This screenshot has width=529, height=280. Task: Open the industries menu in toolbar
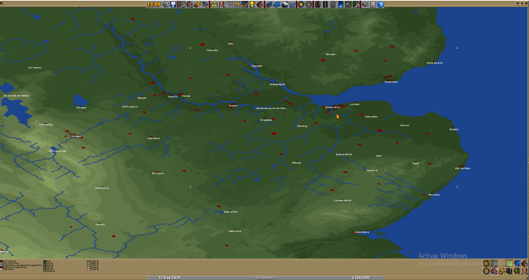[260, 4]
